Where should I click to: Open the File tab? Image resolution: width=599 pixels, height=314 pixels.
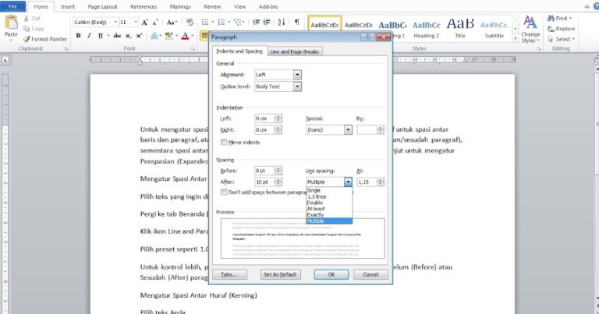pos(12,6)
